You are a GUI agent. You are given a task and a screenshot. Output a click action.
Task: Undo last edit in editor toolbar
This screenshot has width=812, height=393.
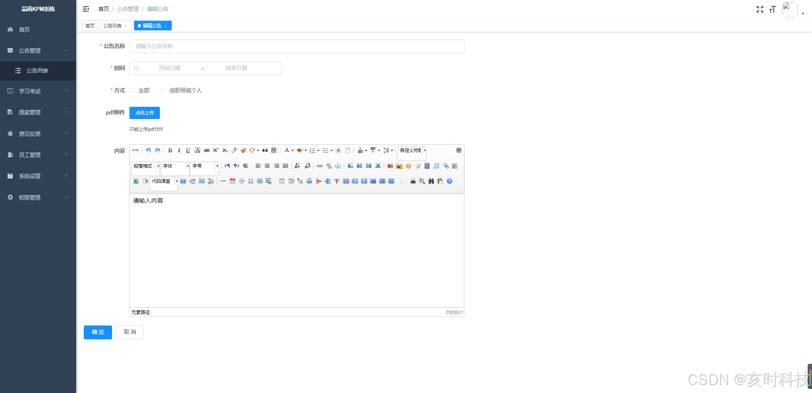[148, 150]
